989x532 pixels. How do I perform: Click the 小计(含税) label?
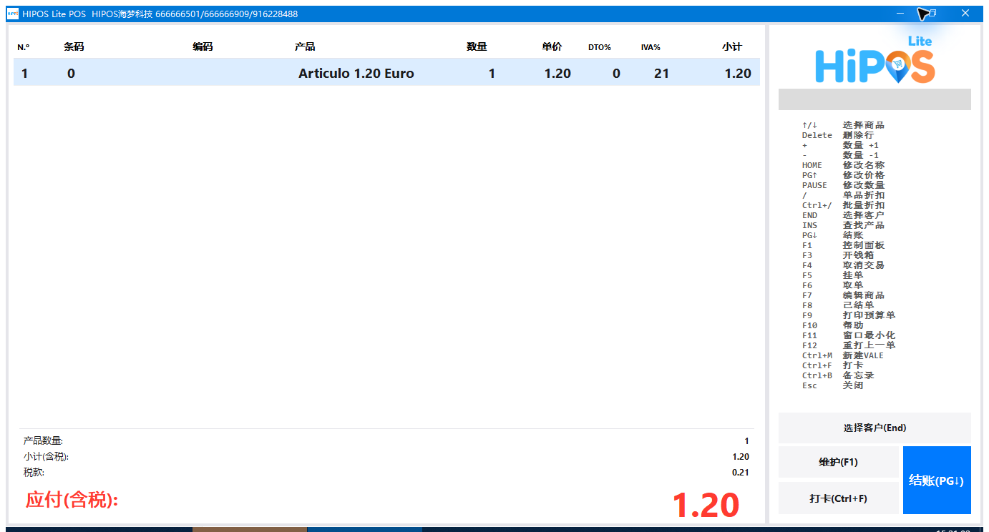(x=46, y=457)
